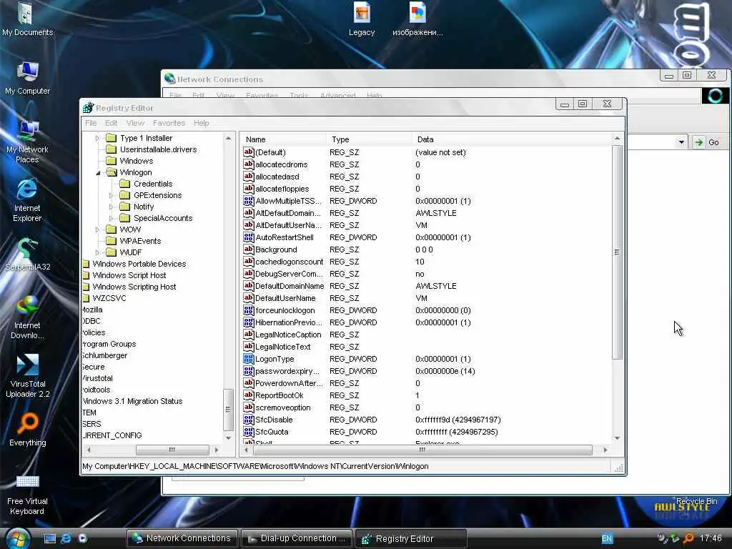Select the ReportBootOk value

click(x=280, y=395)
